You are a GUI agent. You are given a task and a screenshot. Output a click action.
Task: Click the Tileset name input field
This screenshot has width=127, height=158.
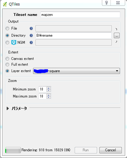80,15
